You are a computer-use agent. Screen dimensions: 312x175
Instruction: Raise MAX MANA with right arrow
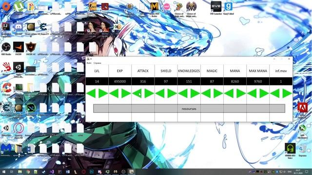pos(264,93)
